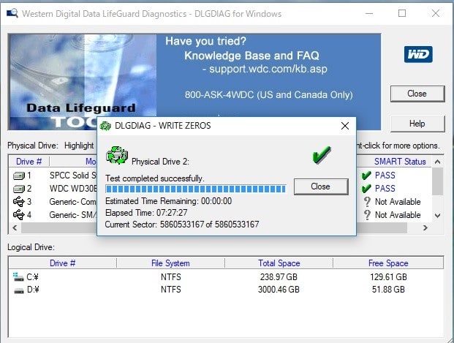Minimize the DLGDIAG main window

pyautogui.click(x=369, y=13)
